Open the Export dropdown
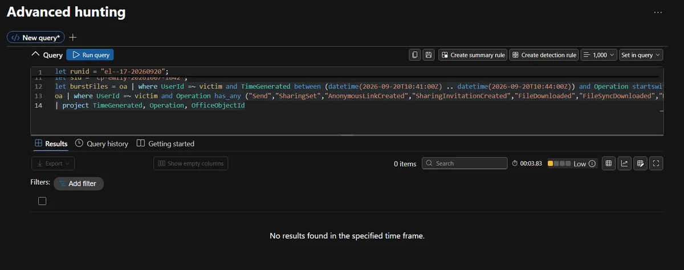The height and width of the screenshot is (270, 684). (x=53, y=163)
